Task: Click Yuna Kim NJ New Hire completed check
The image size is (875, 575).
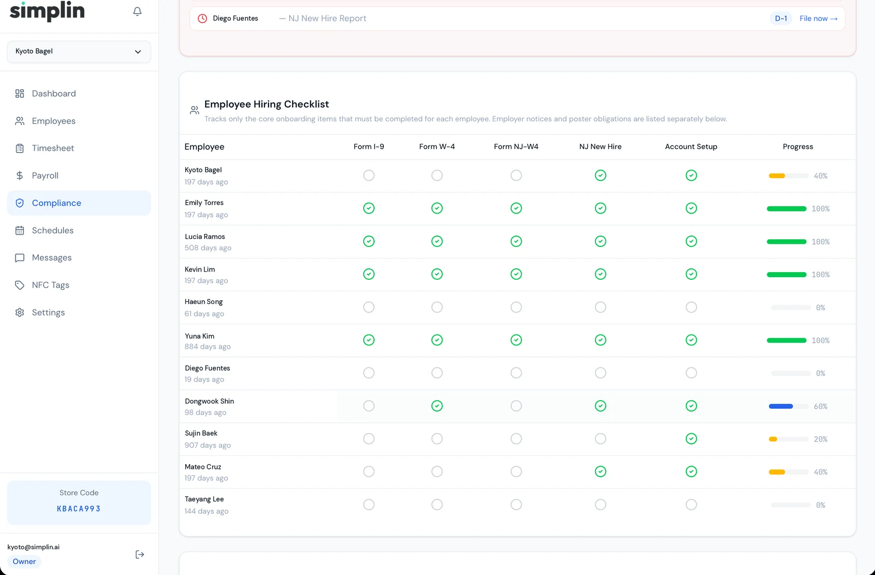Action: (x=600, y=340)
